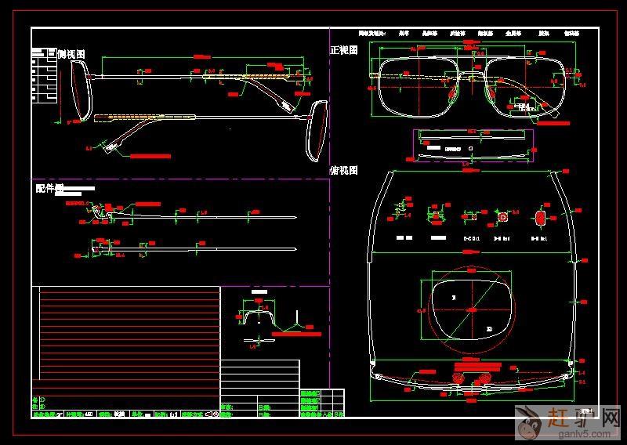
Task: Click the 侧视图 side view label
Action: click(x=71, y=54)
